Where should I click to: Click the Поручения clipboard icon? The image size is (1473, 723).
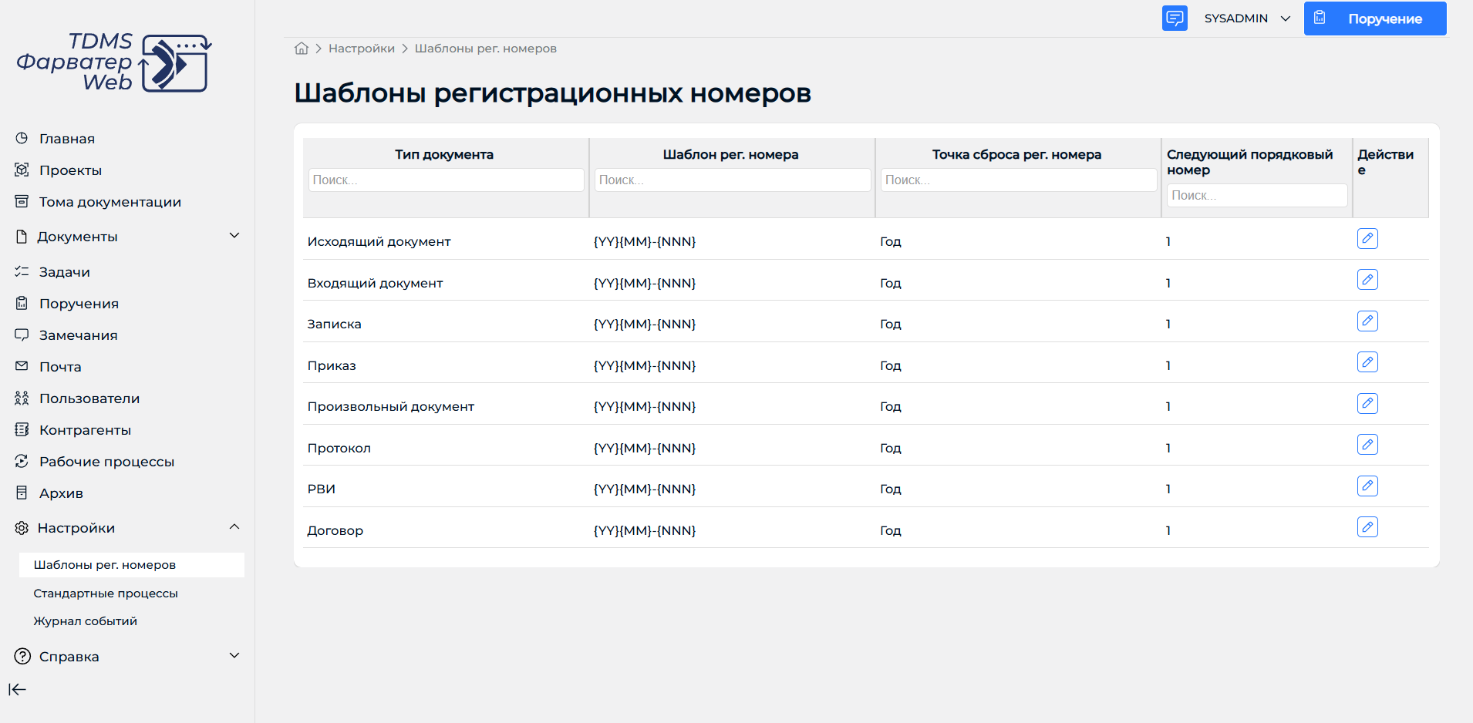click(22, 303)
